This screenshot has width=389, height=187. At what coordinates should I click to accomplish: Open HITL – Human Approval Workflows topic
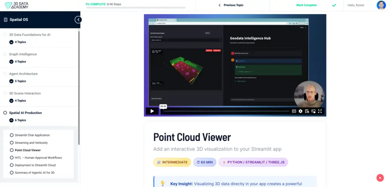pos(38,157)
